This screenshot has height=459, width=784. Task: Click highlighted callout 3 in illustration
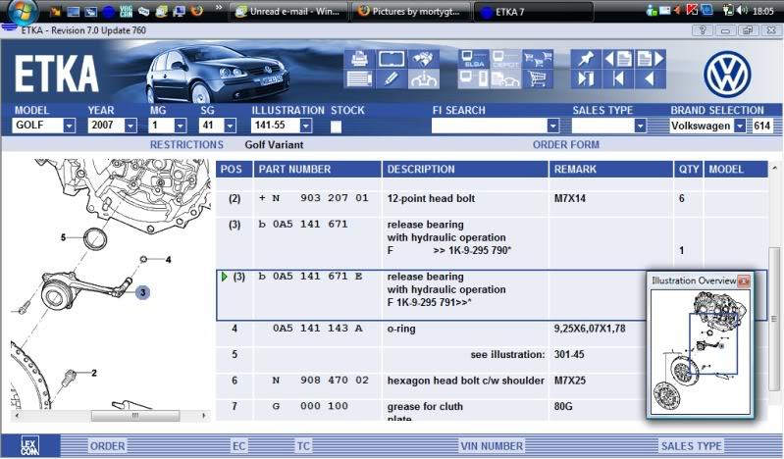pyautogui.click(x=143, y=292)
